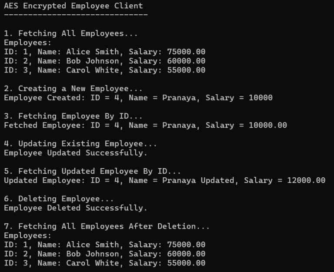
Task: Click the '4. Updating Existing Employee...' line
Action: (x=80, y=144)
